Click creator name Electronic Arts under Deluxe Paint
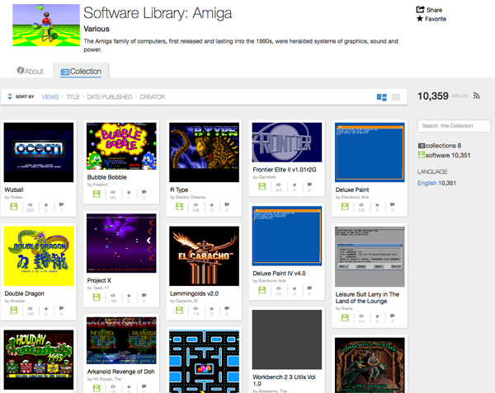The width and height of the screenshot is (495, 393). [355, 197]
